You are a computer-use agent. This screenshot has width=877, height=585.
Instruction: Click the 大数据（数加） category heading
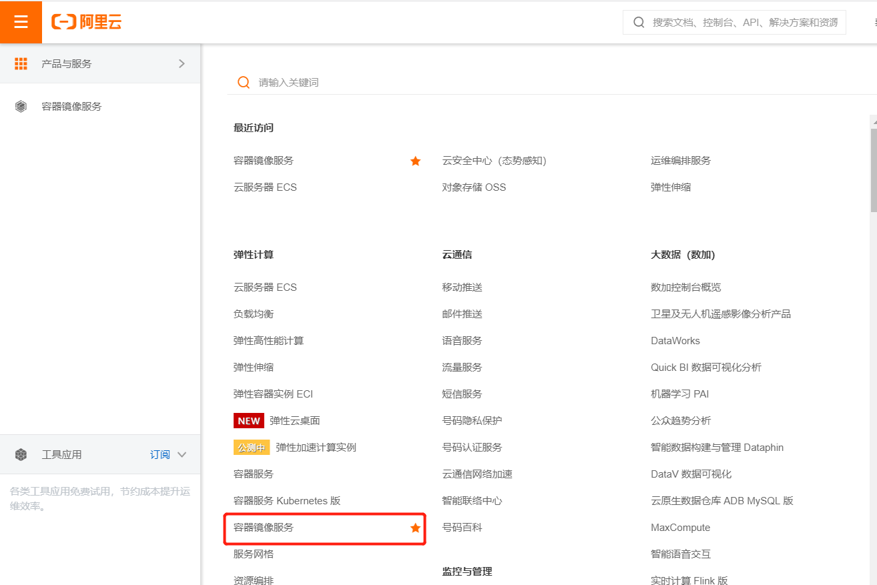click(683, 255)
